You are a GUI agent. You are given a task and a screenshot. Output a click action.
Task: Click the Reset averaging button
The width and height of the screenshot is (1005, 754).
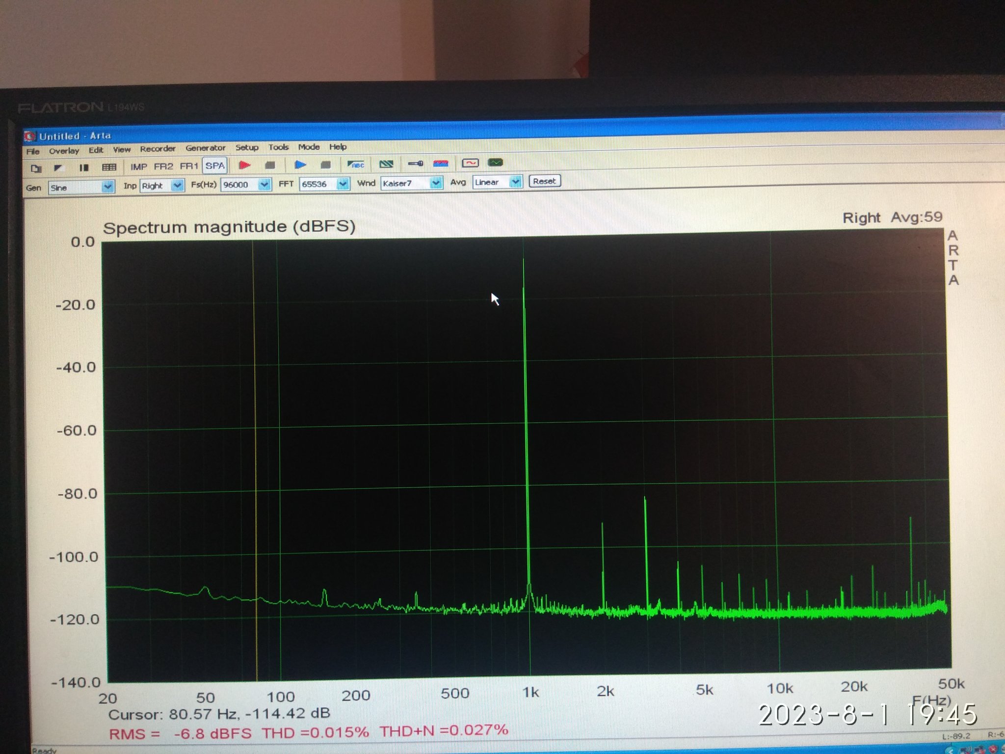point(544,181)
